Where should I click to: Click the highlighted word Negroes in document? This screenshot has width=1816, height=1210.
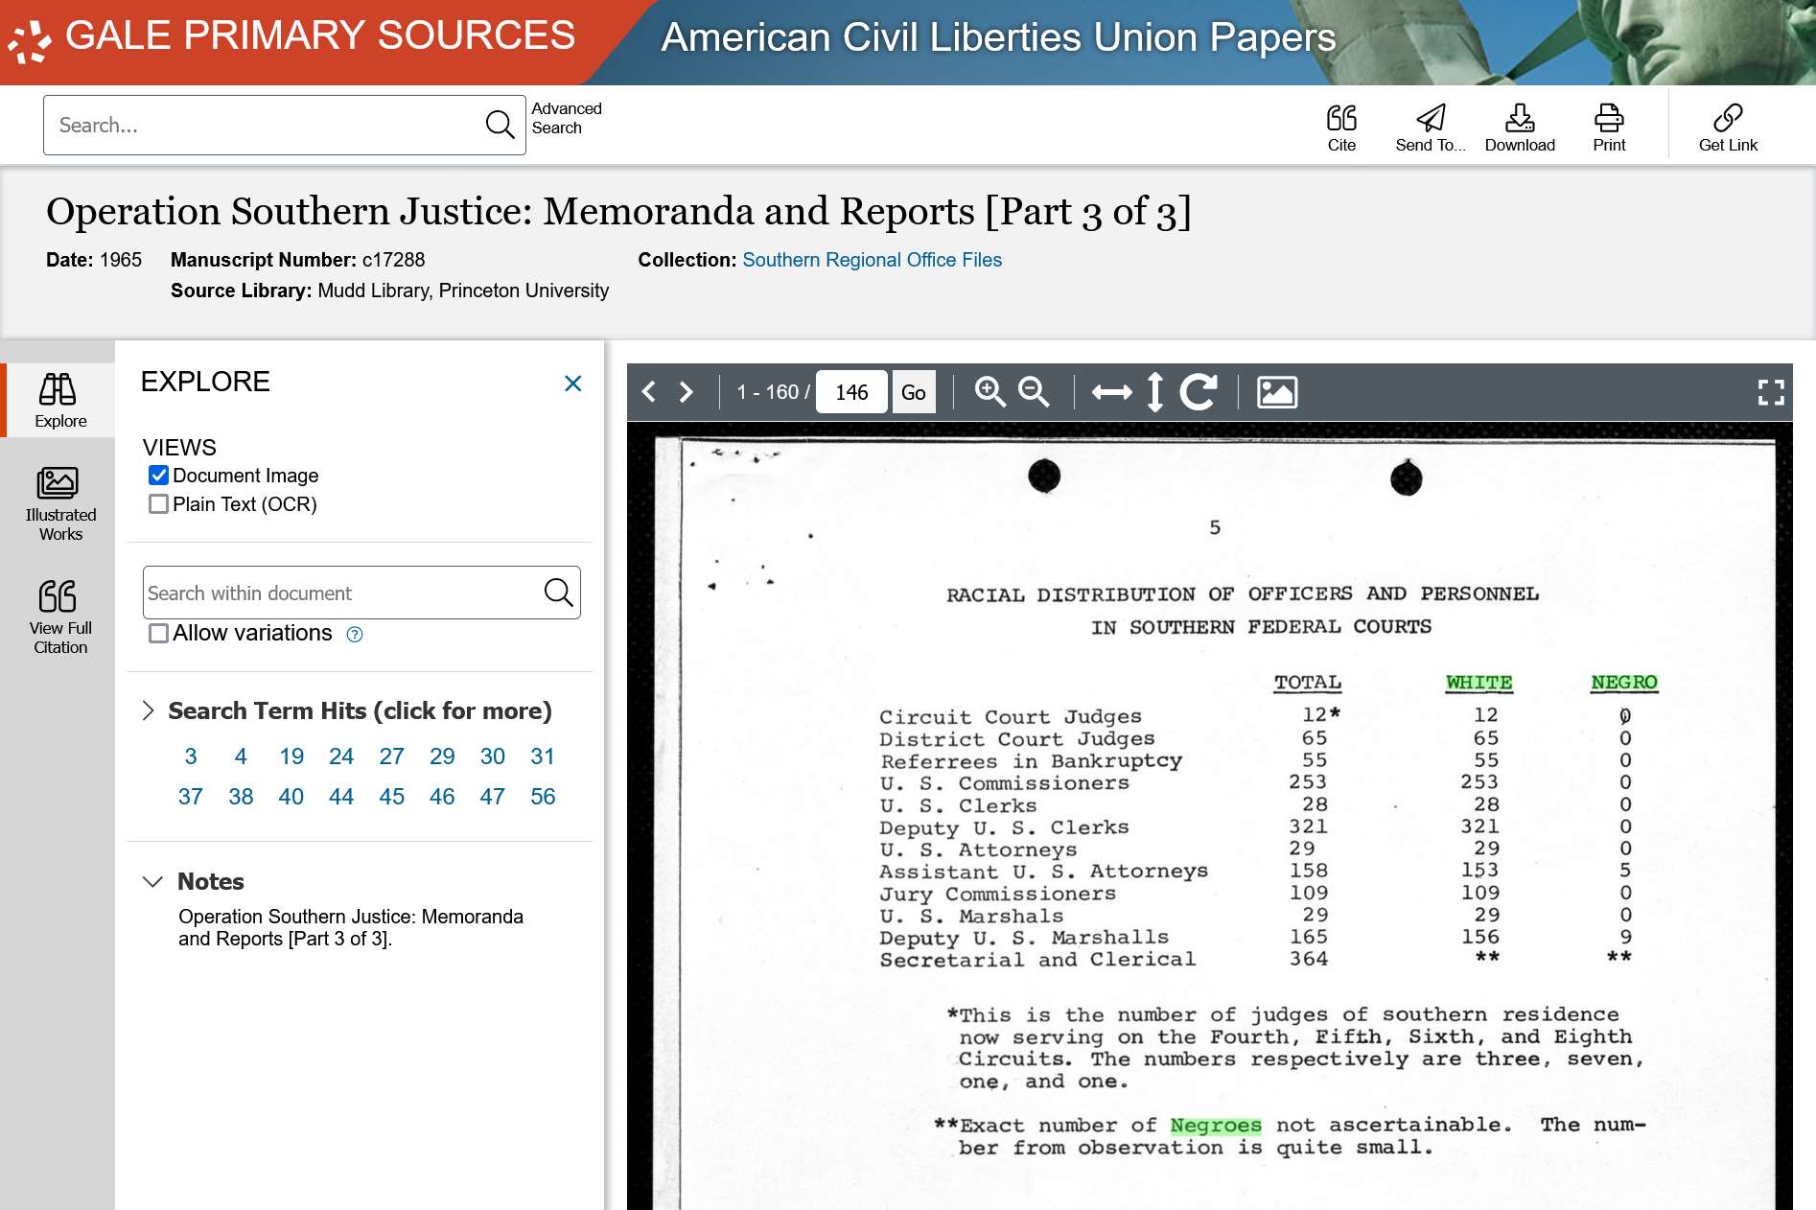point(1215,1126)
